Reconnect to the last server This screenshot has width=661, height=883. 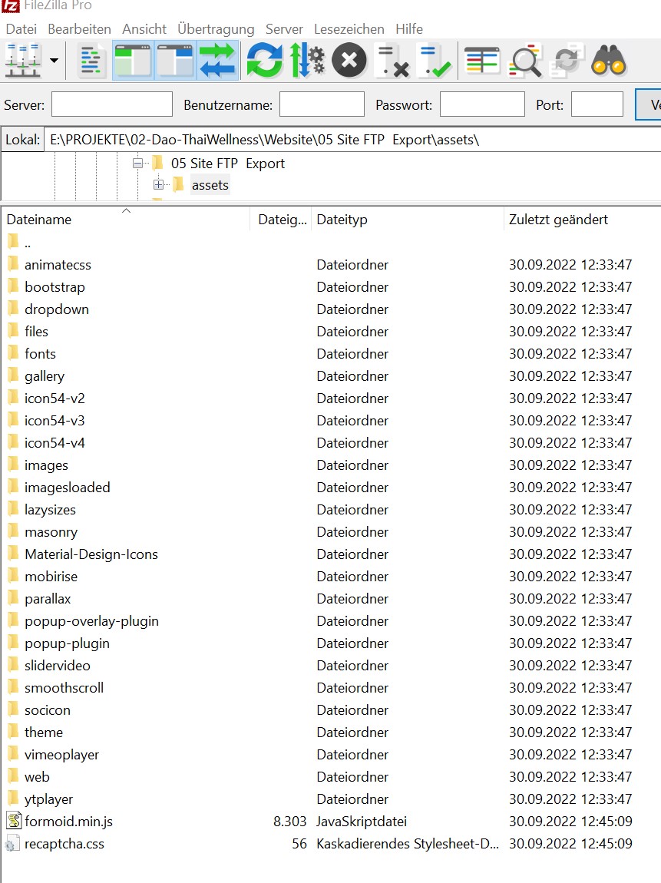pyautogui.click(x=435, y=61)
